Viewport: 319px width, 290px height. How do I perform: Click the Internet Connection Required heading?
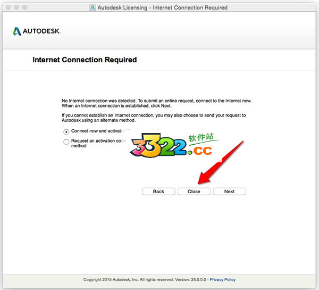pyautogui.click(x=85, y=60)
